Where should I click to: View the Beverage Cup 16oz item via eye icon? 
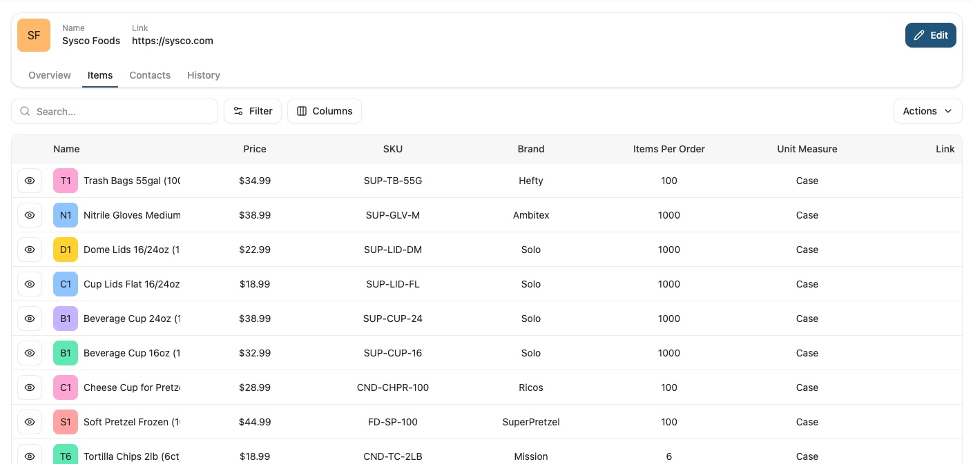[30, 353]
